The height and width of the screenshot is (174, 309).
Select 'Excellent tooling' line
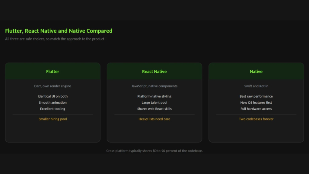click(53, 109)
